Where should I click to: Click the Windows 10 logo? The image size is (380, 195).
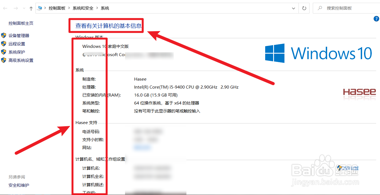[319, 53]
